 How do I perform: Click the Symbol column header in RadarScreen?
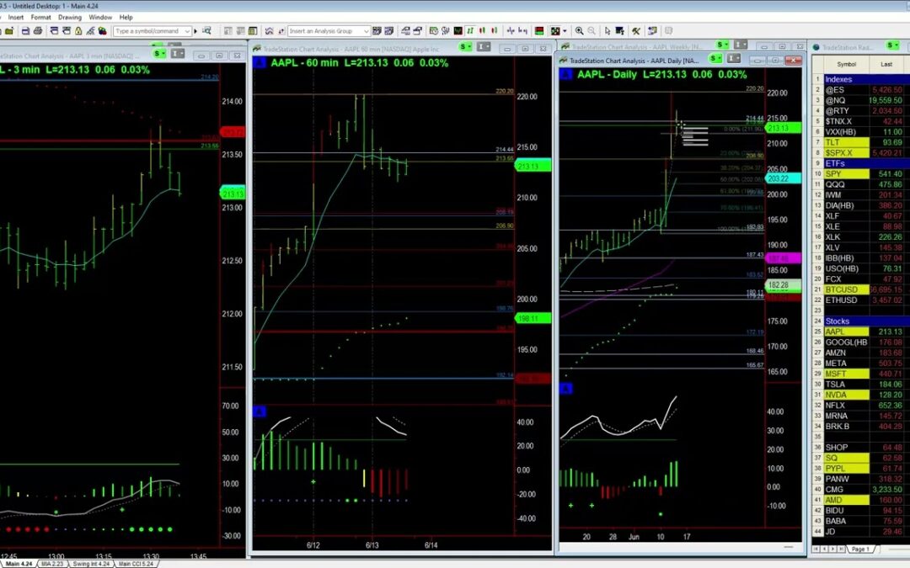(x=846, y=64)
